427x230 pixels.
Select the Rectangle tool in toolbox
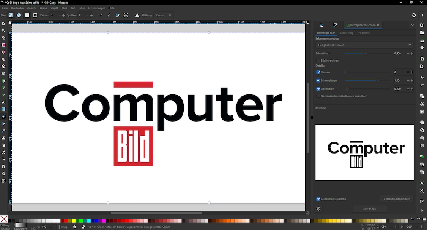click(x=3, y=45)
